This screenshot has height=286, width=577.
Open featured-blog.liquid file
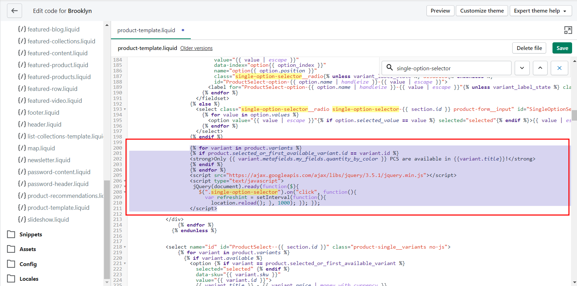tap(49, 29)
